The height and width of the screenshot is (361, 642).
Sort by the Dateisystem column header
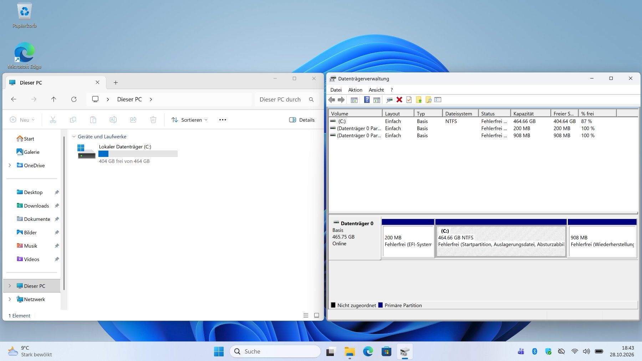click(x=460, y=113)
